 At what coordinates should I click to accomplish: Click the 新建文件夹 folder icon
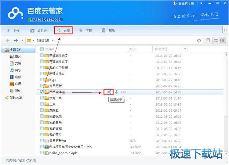click(46, 74)
